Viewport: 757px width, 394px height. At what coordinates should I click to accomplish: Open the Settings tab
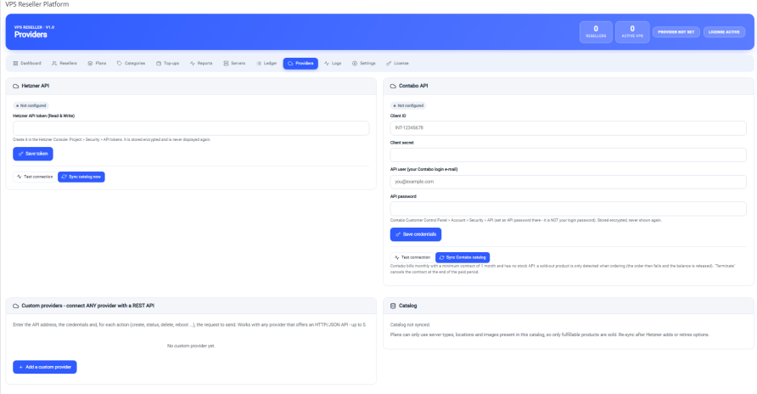(x=363, y=63)
